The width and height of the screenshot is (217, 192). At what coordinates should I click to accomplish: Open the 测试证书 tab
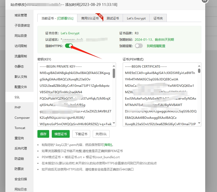pos(113,18)
